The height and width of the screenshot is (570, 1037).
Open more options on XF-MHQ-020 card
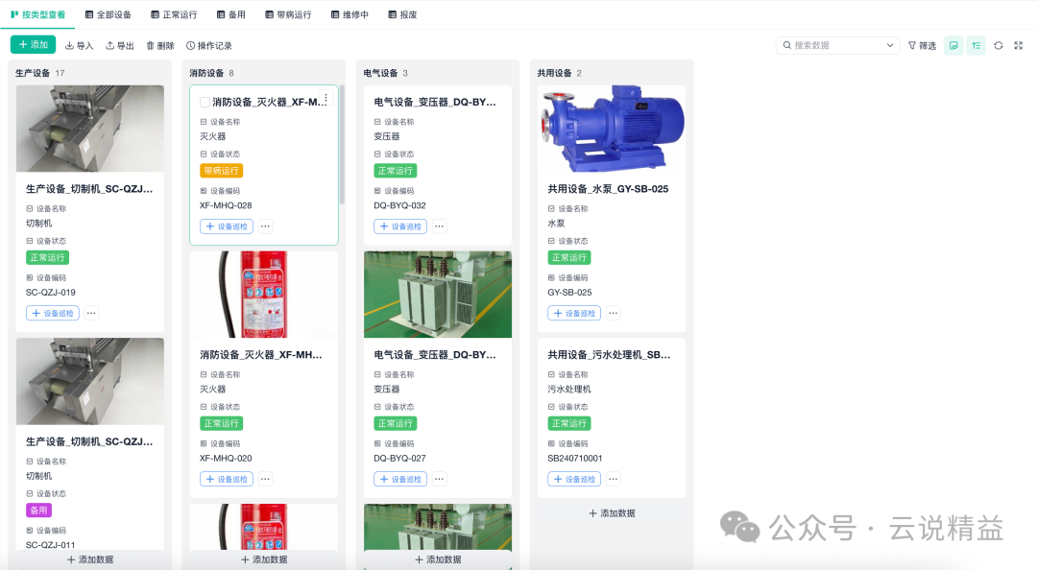point(265,479)
